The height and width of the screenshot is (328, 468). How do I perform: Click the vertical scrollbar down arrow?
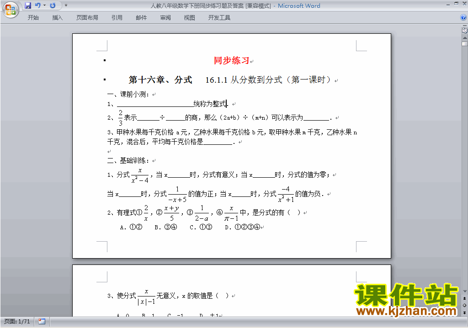(x=465, y=291)
